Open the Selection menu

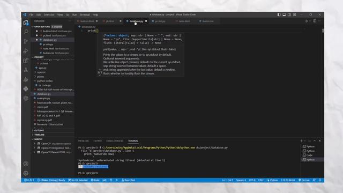pos(49,14)
